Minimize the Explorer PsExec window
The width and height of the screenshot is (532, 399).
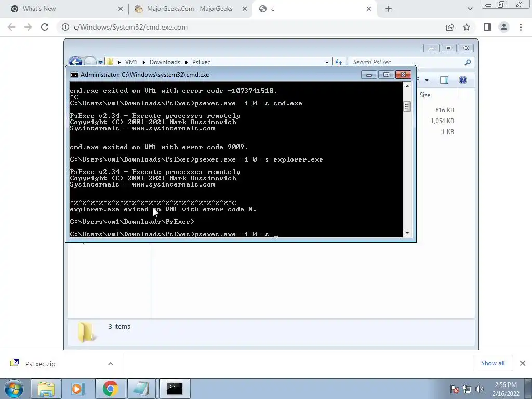click(x=431, y=48)
